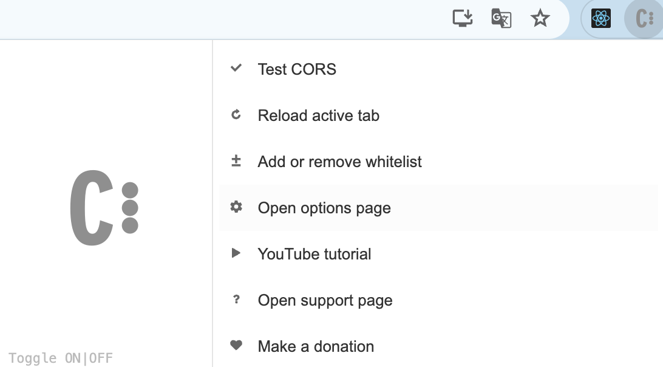Click the install app icon in address bar
The height and width of the screenshot is (367, 663).
463,18
